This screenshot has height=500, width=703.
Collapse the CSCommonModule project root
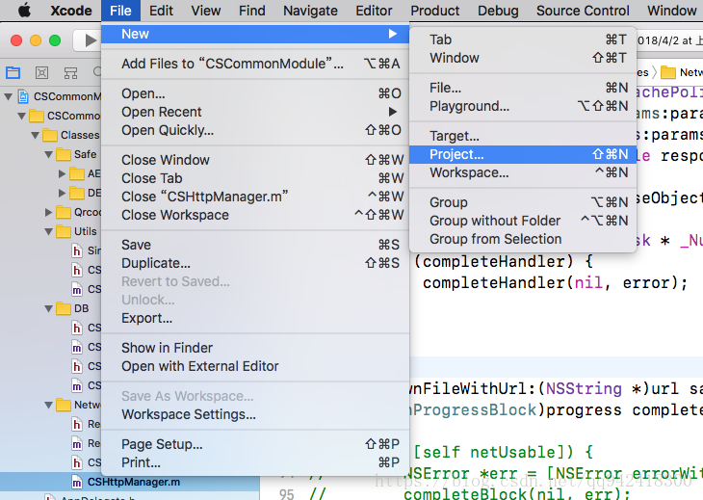tap(8, 96)
